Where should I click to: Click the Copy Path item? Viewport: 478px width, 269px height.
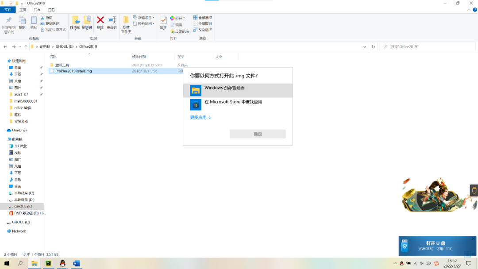[x=50, y=23]
